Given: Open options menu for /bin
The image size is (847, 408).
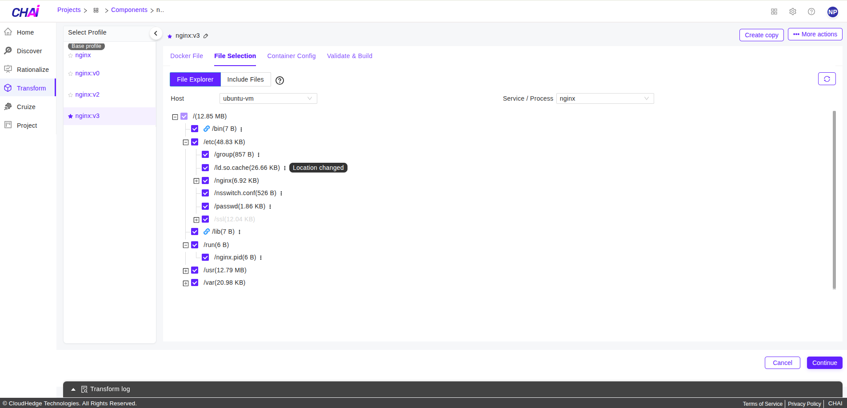Looking at the screenshot, I should pos(241,129).
